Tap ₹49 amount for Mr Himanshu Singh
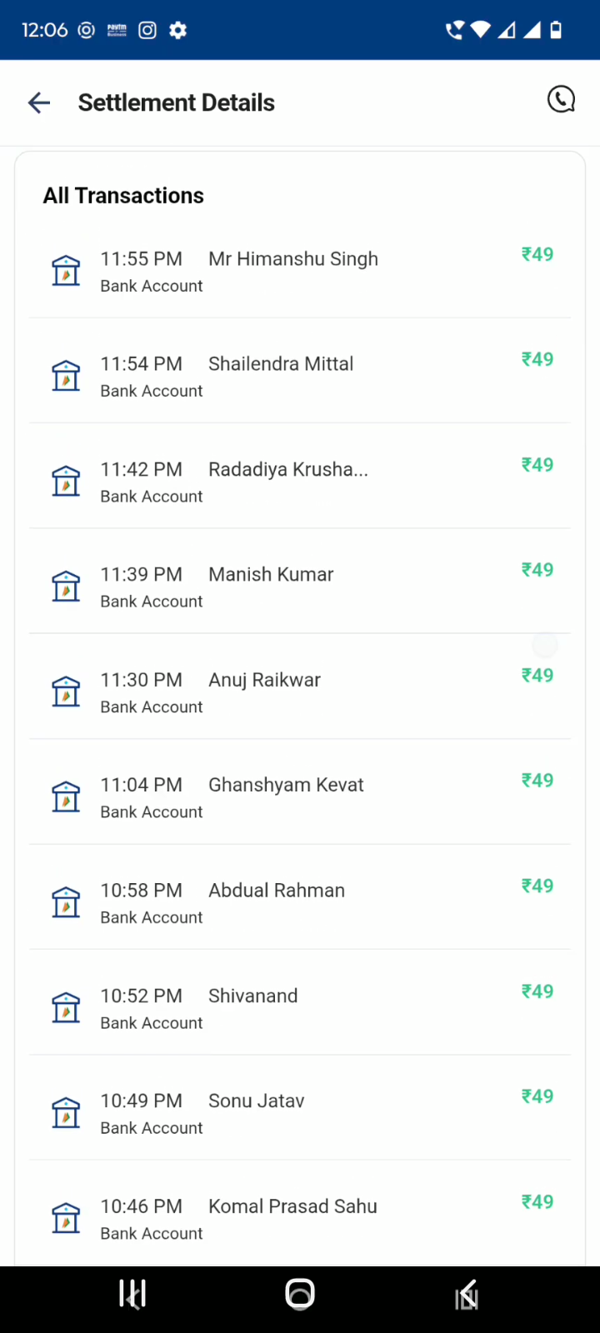 pos(537,254)
